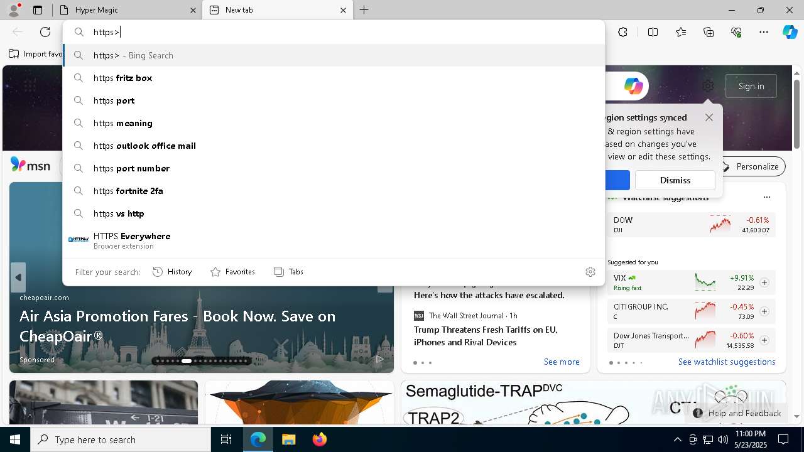Show hidden system tray icons chevron
The image size is (804, 452).
point(677,439)
